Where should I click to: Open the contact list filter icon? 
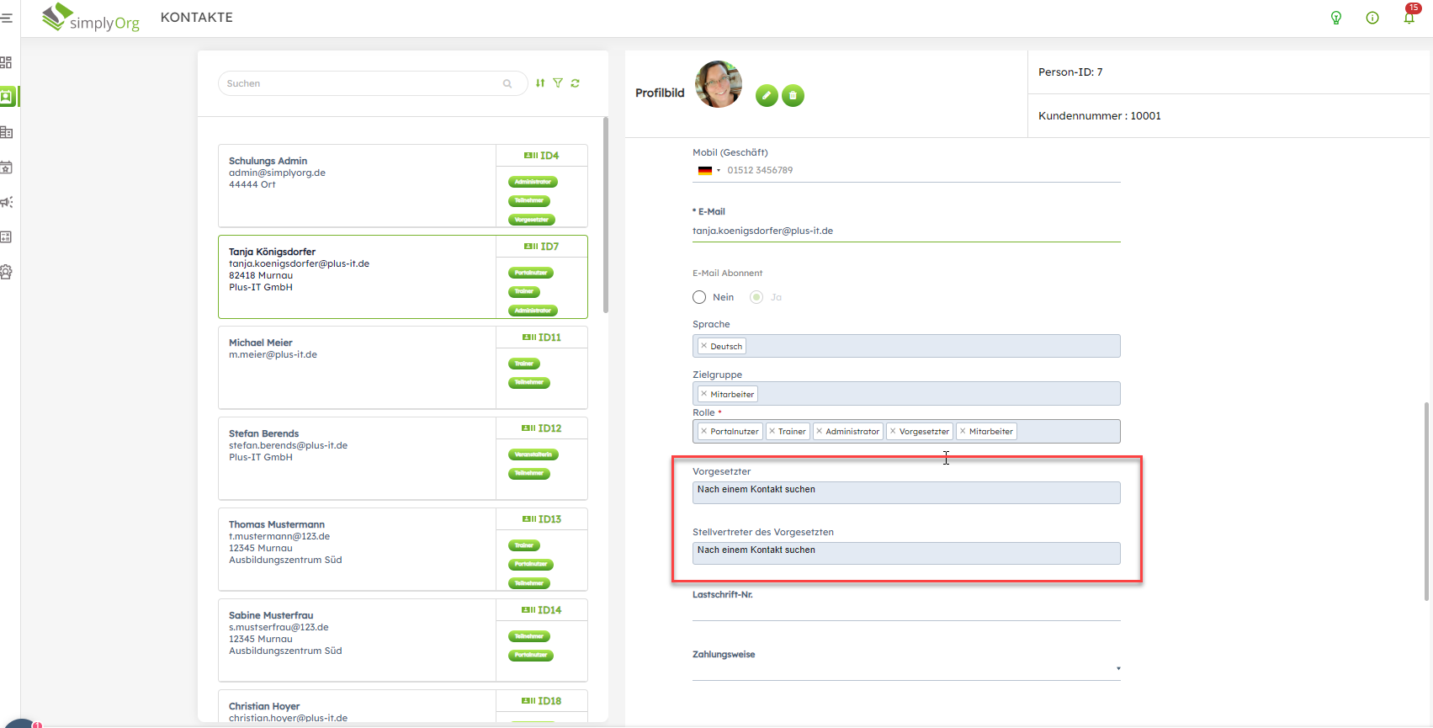click(x=558, y=83)
